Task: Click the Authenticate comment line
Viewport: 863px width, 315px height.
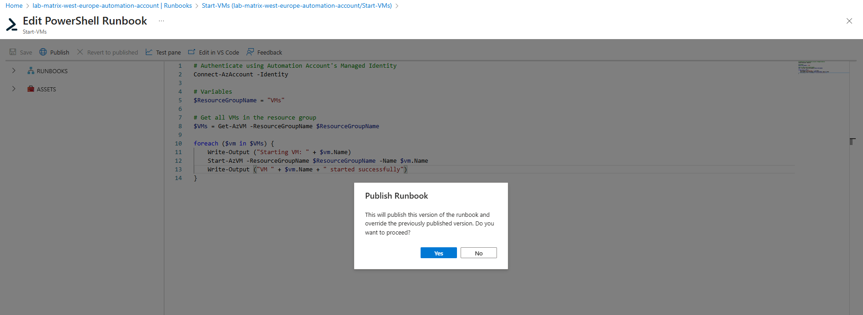Action: 295,65
